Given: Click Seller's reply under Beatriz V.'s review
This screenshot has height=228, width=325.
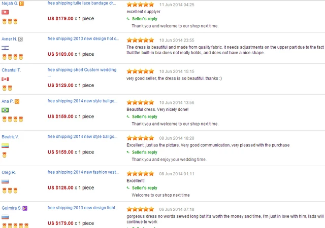Looking at the screenshot, I should pos(144,153).
